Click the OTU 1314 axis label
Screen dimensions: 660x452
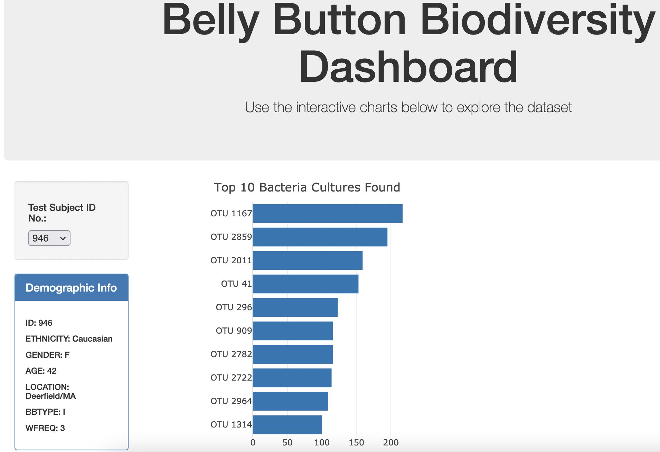click(232, 425)
